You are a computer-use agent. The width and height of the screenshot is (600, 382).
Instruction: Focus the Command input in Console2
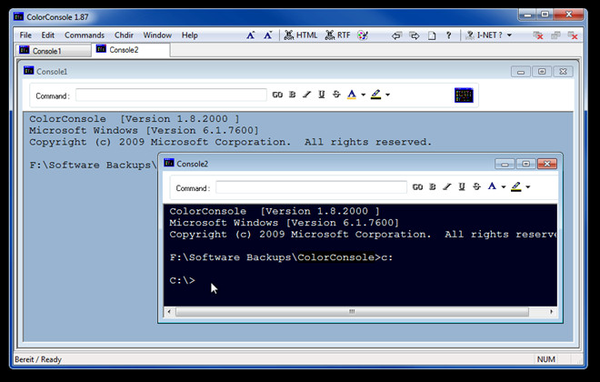pos(311,187)
